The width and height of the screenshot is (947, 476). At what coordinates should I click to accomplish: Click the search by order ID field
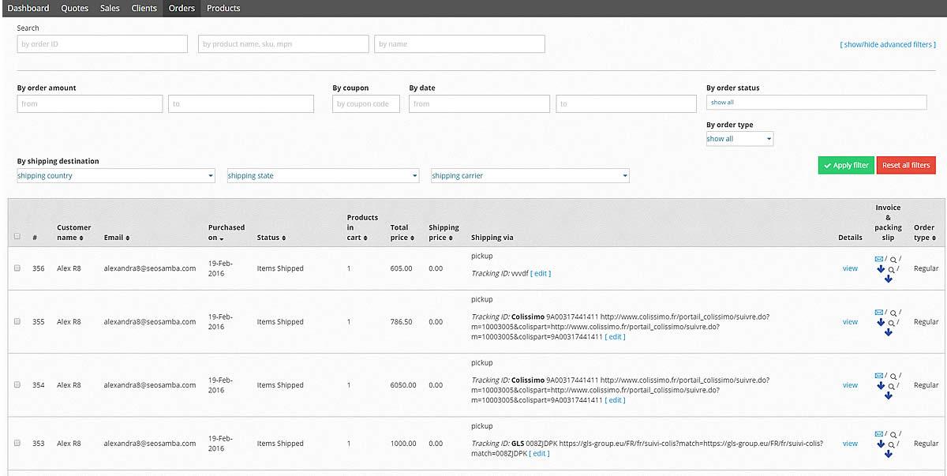pyautogui.click(x=103, y=44)
